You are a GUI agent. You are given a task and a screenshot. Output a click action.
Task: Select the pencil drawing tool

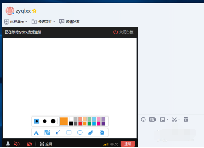[x=47, y=132]
